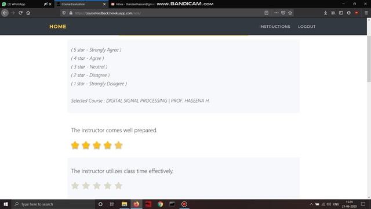Screen dimensions: 371x209
Task: Click '( 5 star - Strongly Agree )' text
Action: pos(96,50)
